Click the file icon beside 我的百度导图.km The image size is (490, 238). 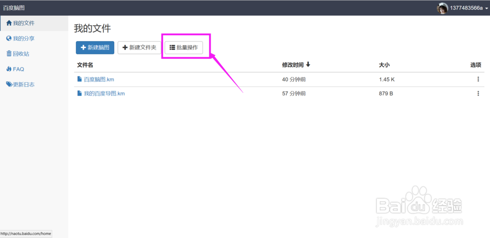(79, 93)
